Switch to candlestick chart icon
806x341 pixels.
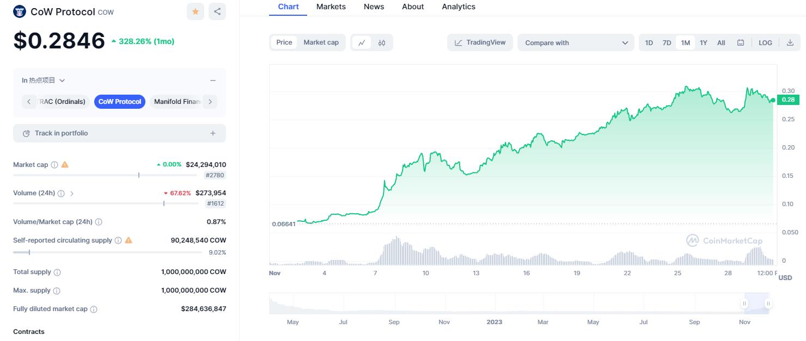tap(382, 42)
